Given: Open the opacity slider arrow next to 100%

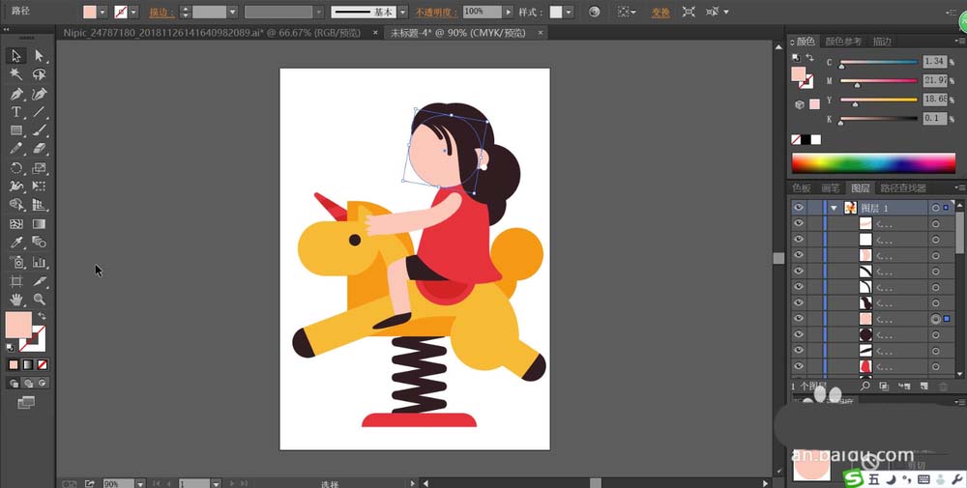Looking at the screenshot, I should coord(509,12).
